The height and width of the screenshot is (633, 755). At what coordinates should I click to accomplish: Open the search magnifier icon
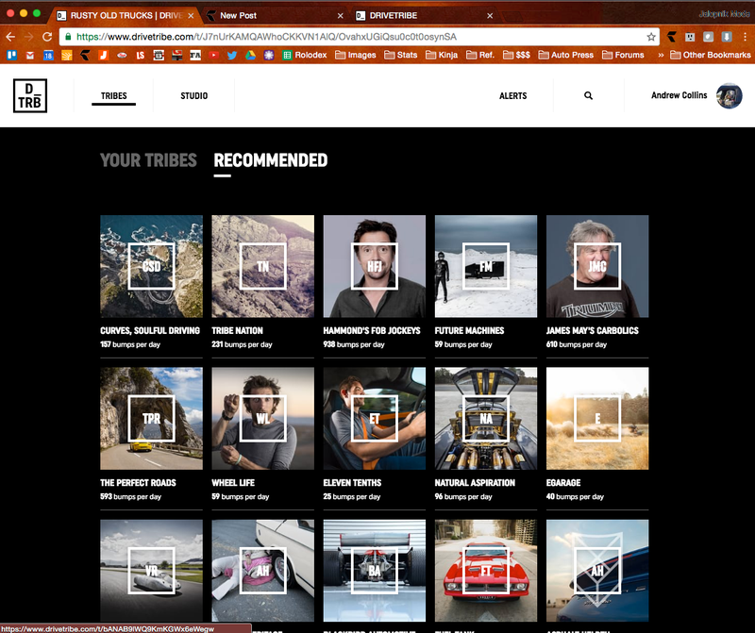coord(588,96)
